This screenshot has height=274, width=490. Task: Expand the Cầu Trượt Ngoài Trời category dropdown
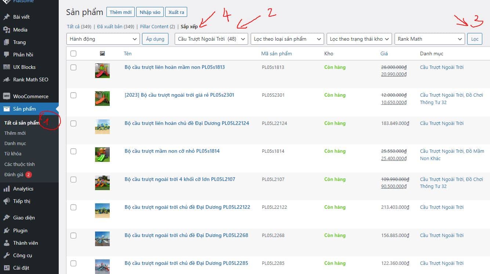(211, 39)
